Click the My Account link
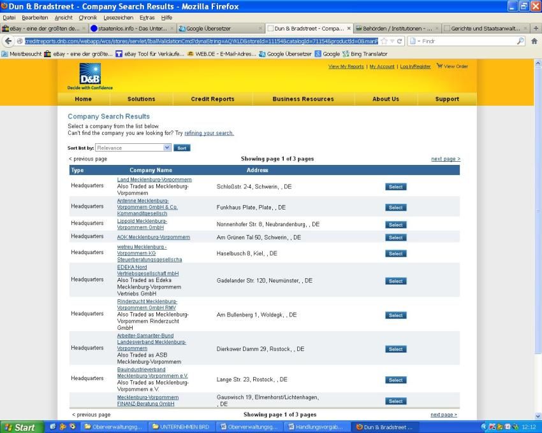This screenshot has height=433, width=542. point(382,67)
